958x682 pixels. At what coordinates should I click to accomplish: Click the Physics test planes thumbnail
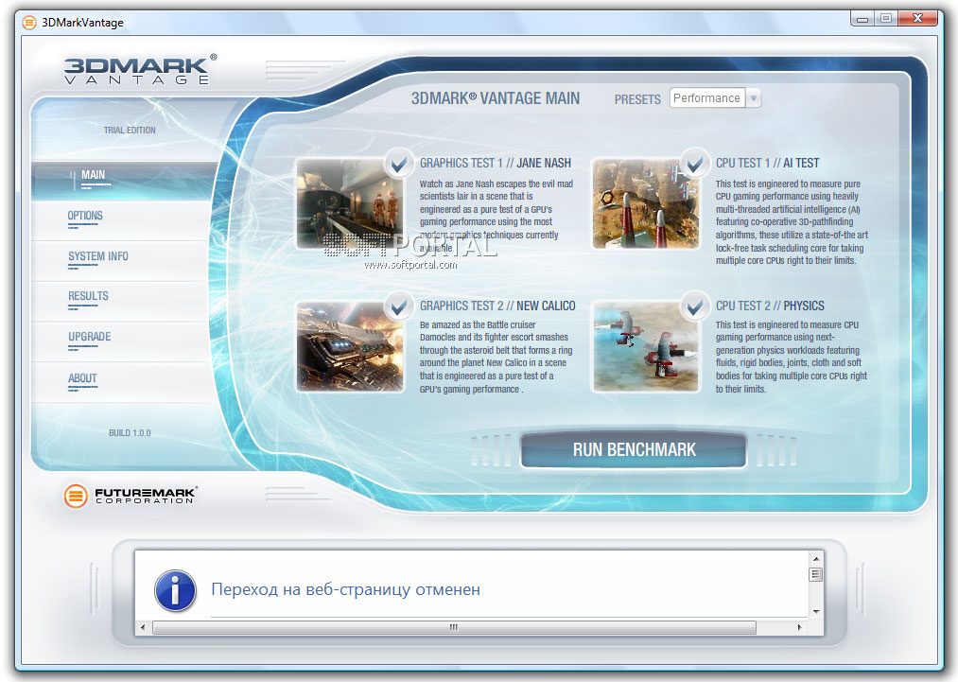646,346
